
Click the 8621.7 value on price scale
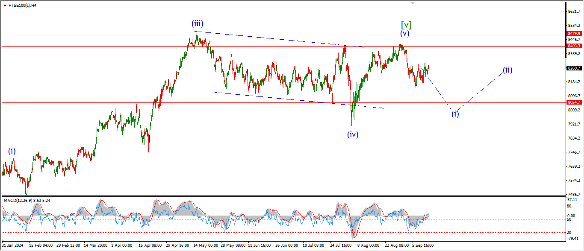coord(574,11)
